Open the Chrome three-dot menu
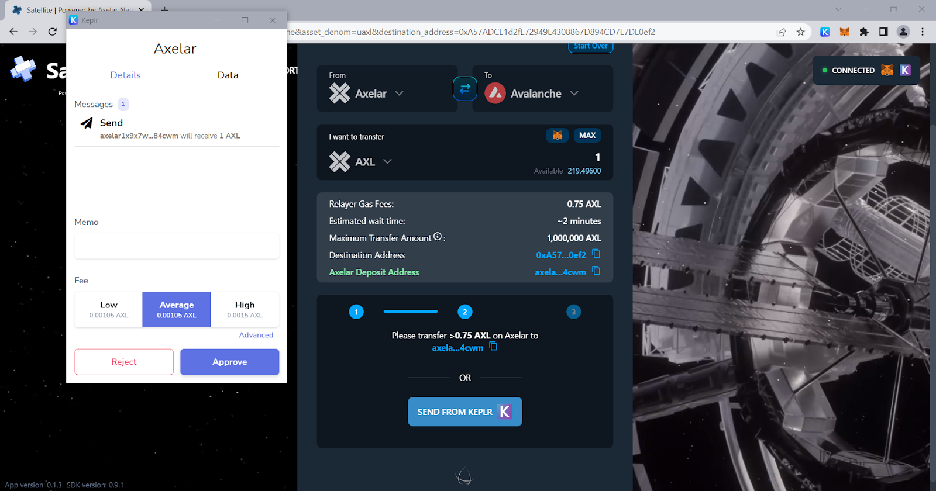This screenshot has height=491, width=936. pos(923,32)
